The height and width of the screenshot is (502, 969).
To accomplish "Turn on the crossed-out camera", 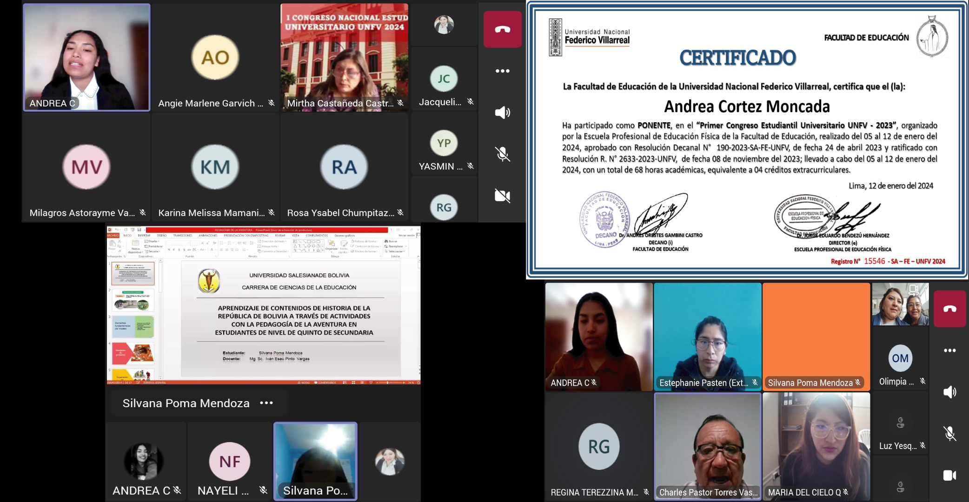I will pyautogui.click(x=502, y=196).
